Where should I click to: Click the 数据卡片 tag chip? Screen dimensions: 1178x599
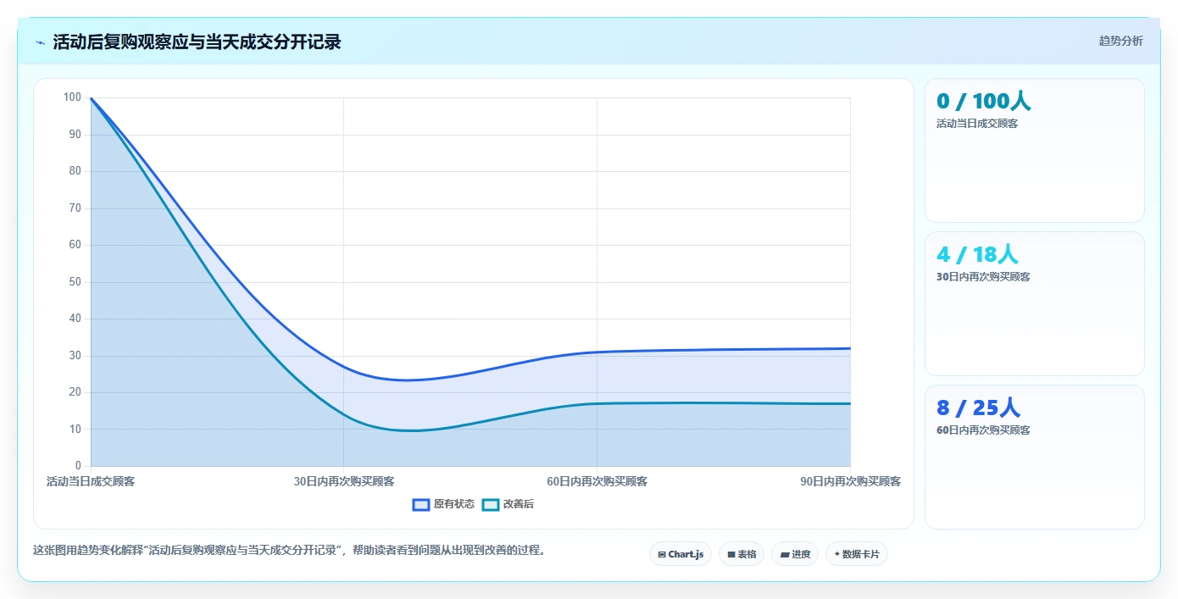point(857,554)
